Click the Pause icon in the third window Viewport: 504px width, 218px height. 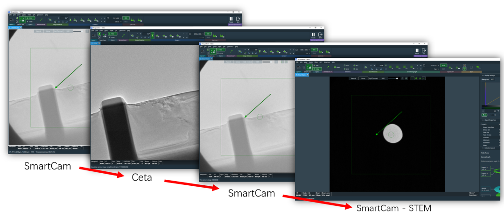(417, 50)
